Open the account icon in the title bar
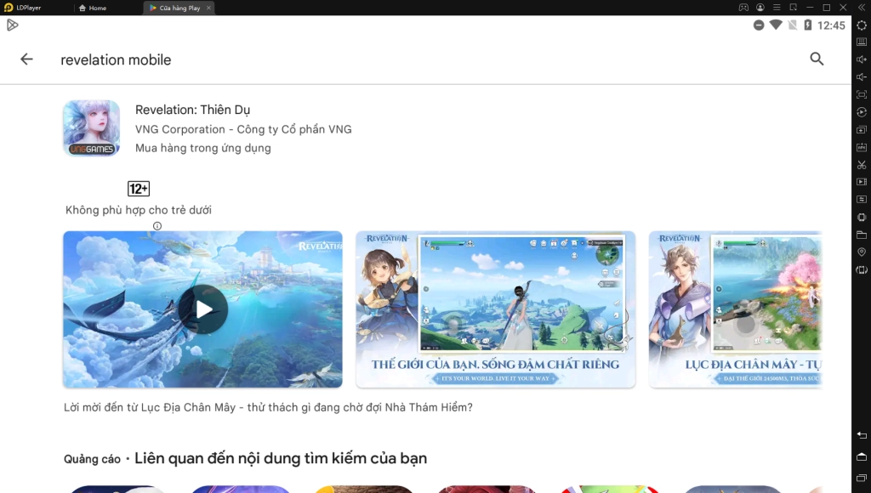Screen dimensions: 871x493 (x=760, y=7)
